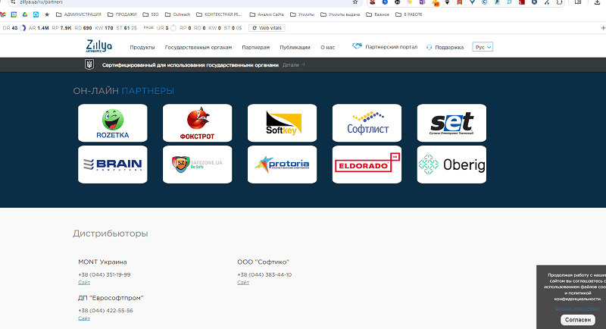This screenshot has width=606, height=329.
Task: Click the phone number +38 (044) 383-44-10
Action: [264, 275]
